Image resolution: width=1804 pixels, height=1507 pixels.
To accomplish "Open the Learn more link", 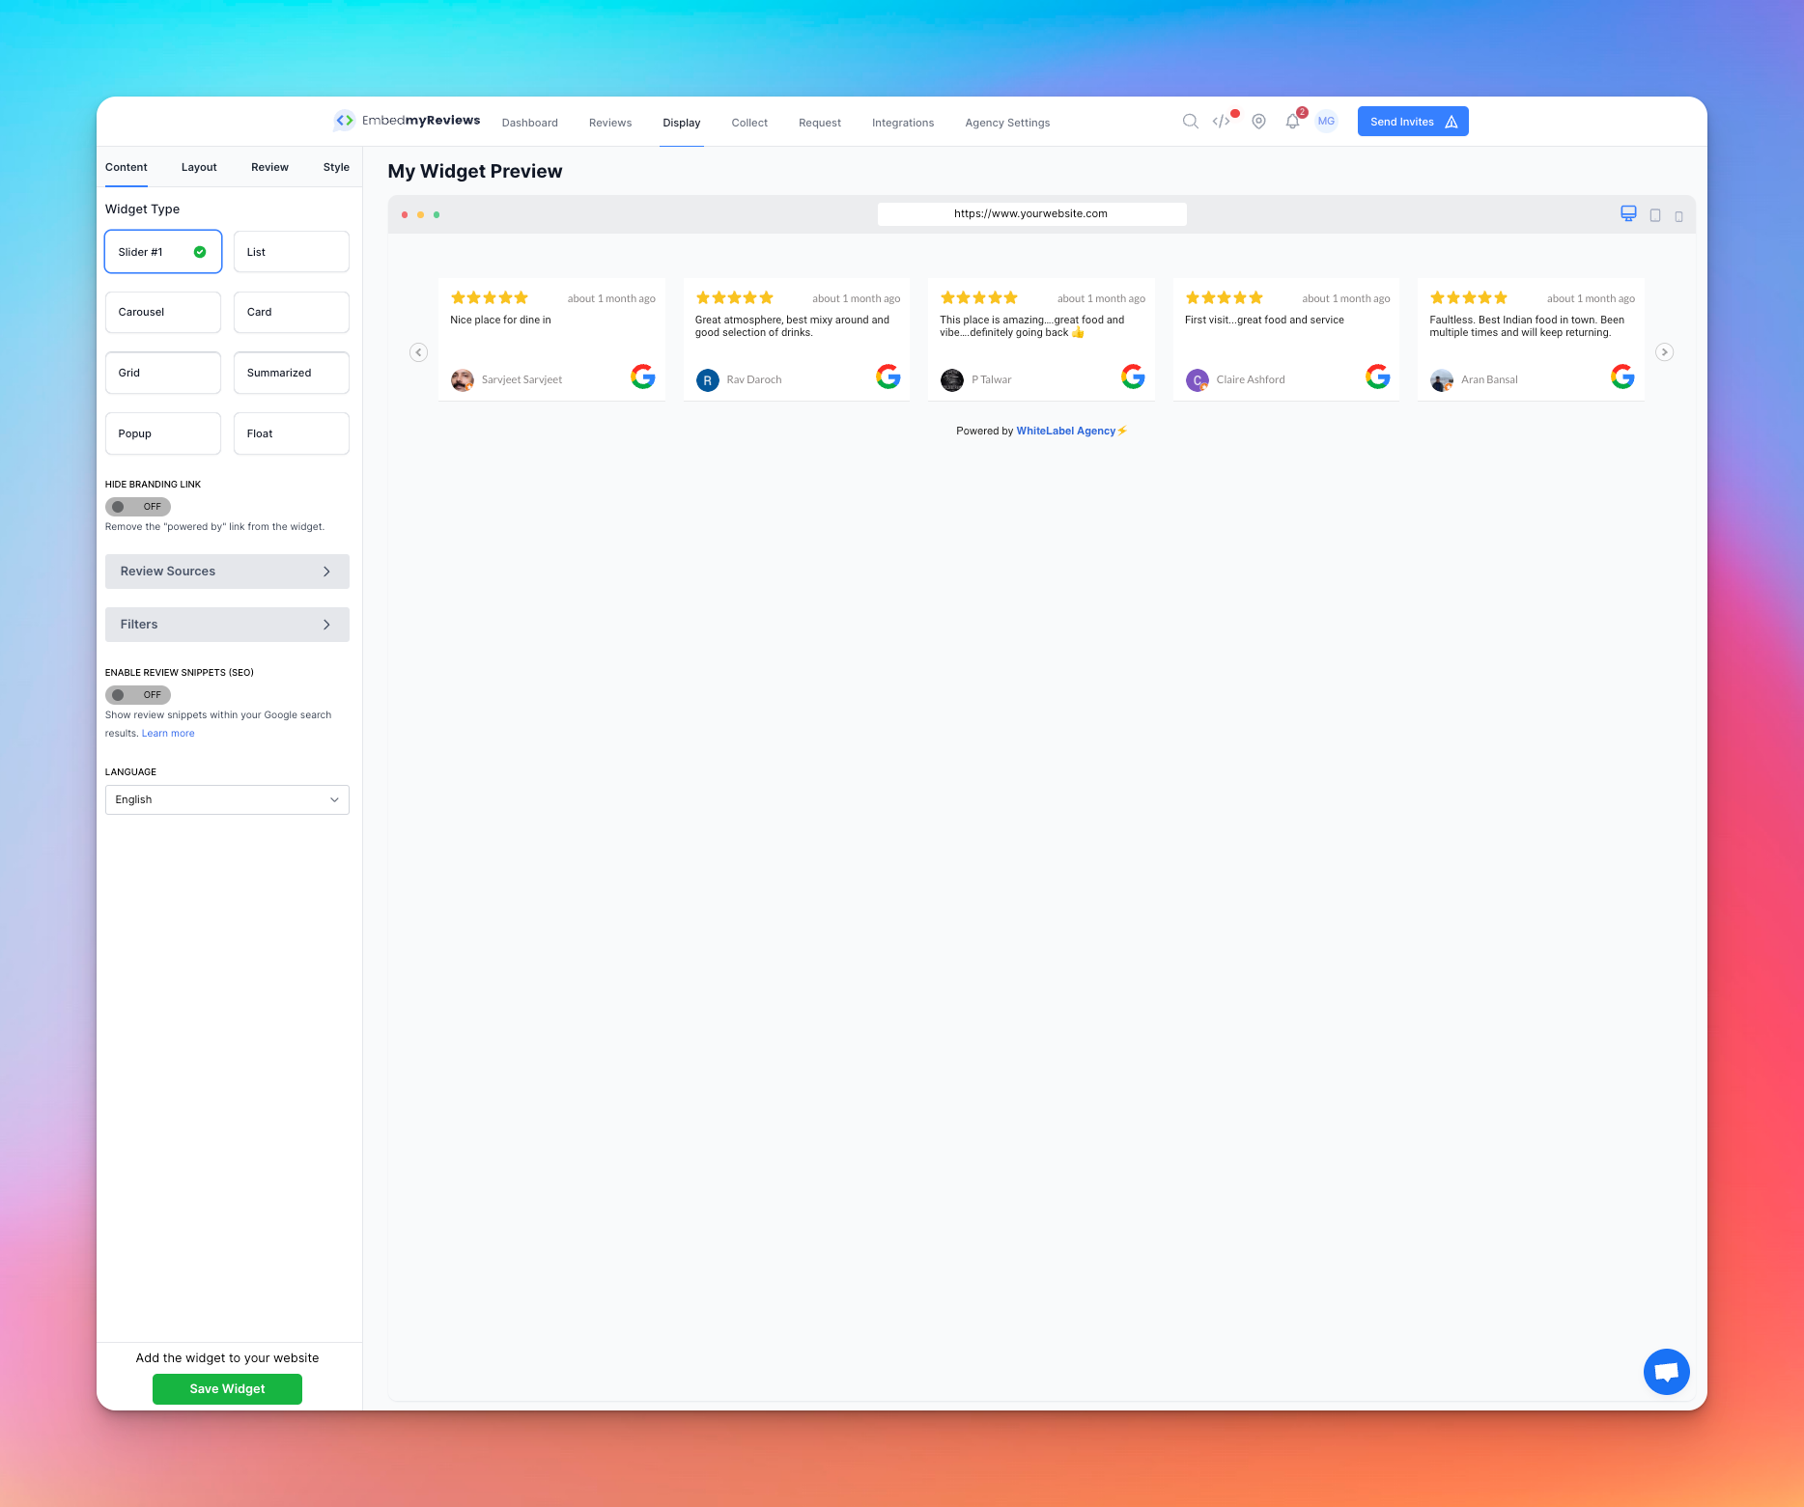I will (168, 734).
